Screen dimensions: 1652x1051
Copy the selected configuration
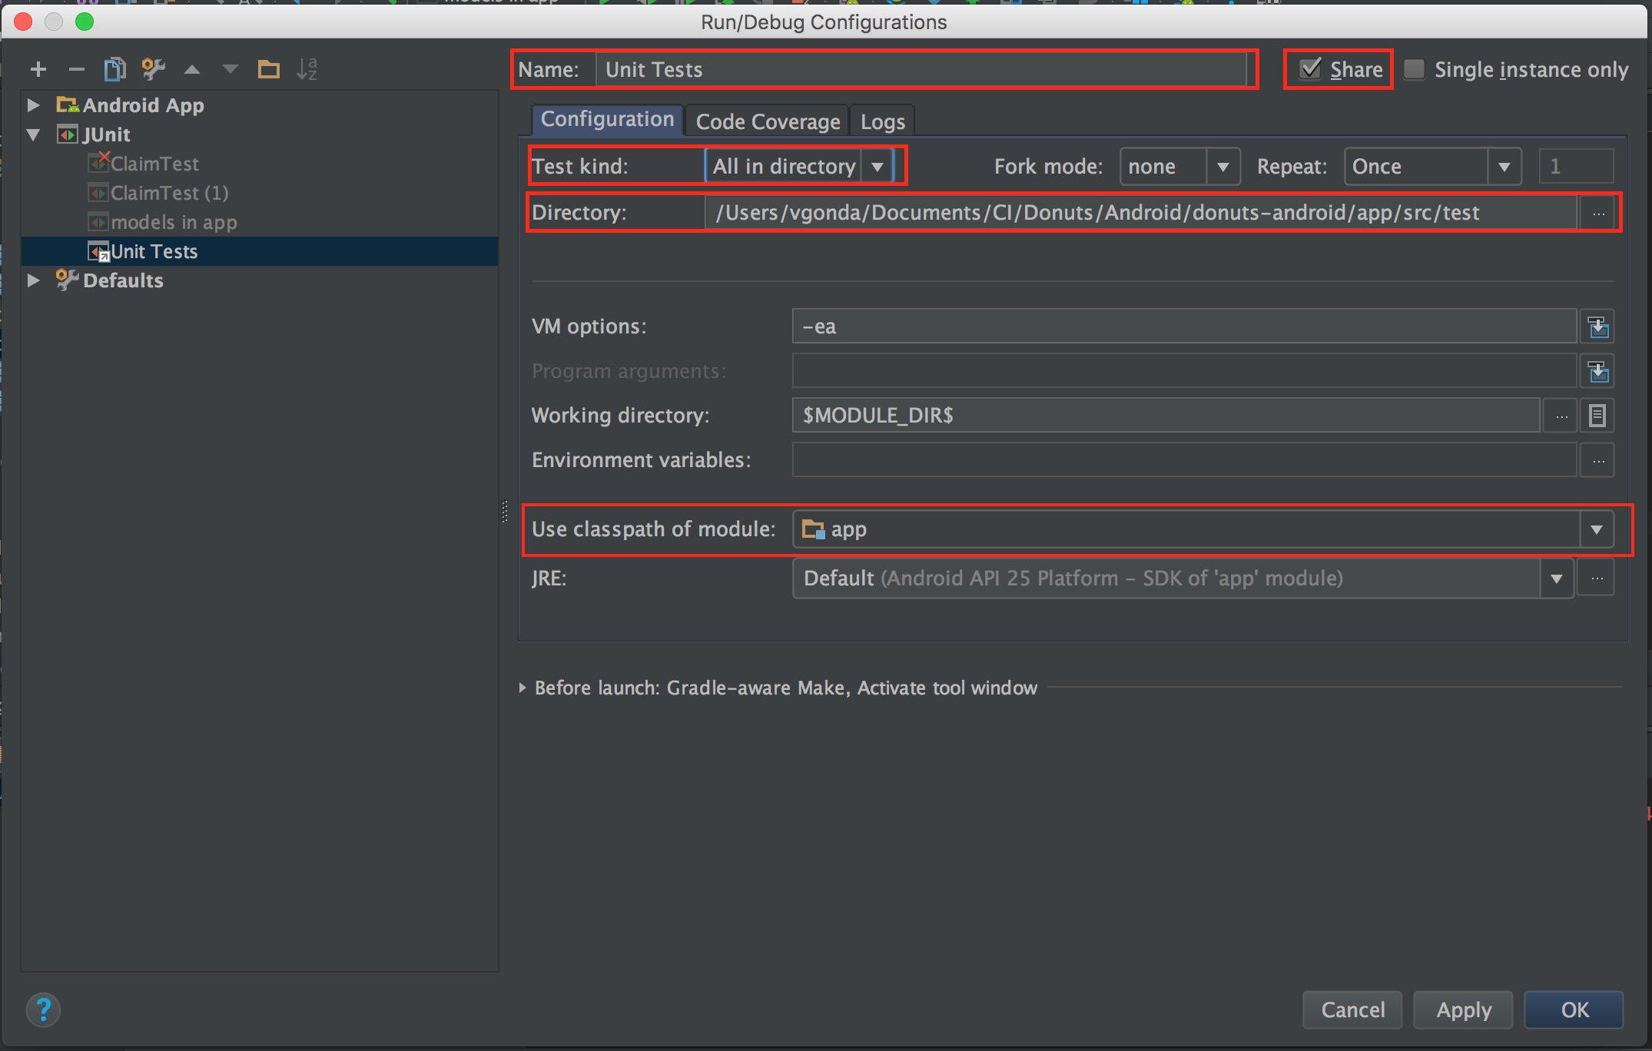click(114, 70)
